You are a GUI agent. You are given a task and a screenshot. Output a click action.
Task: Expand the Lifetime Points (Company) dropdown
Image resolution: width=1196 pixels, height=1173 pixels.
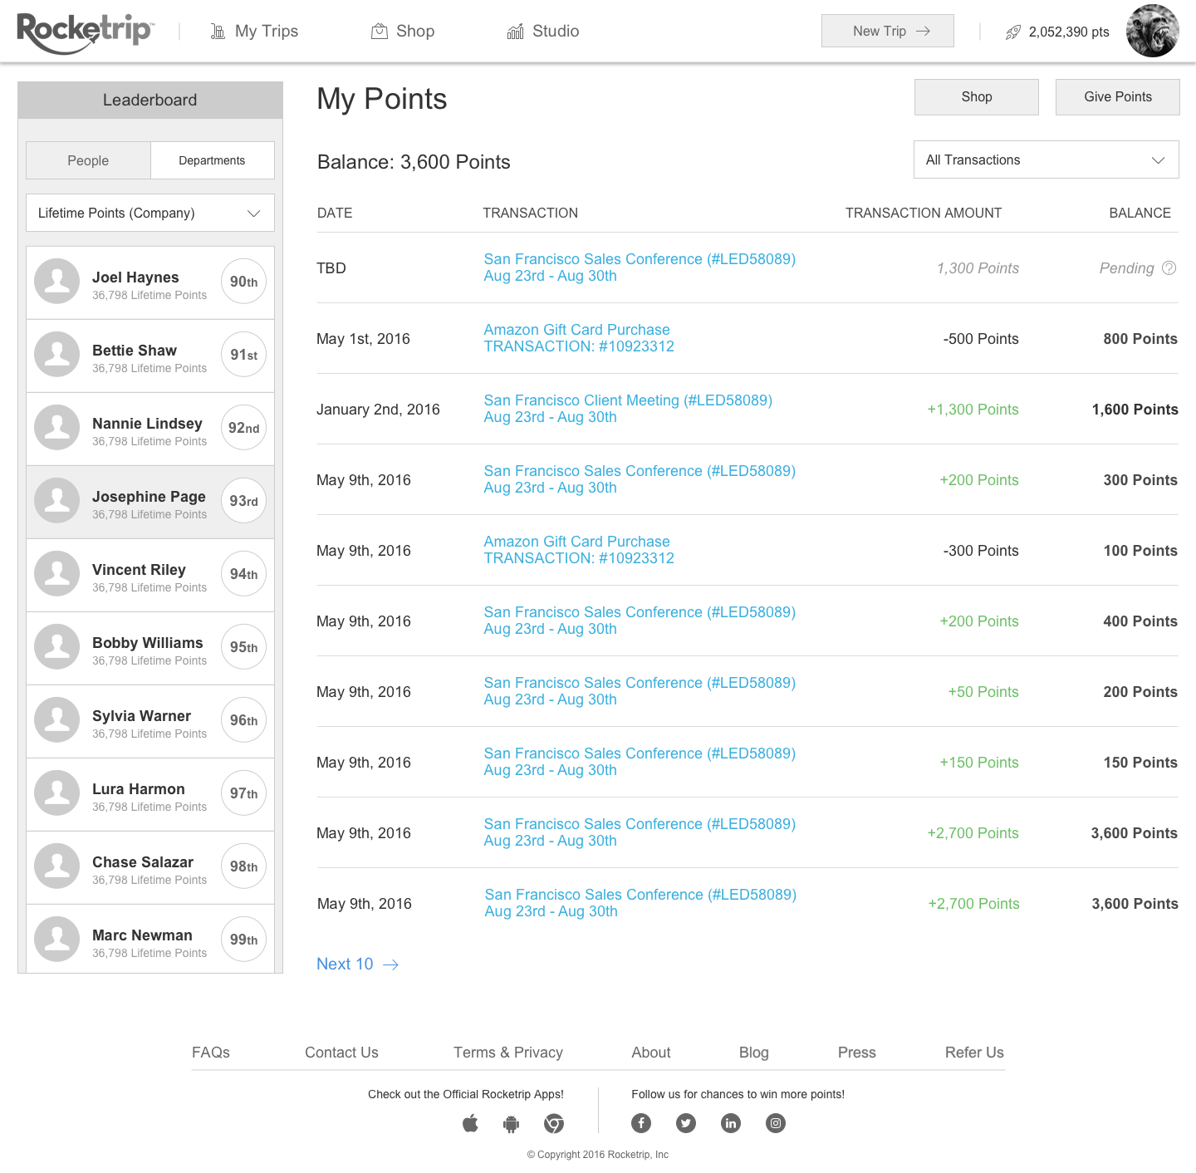pos(150,213)
